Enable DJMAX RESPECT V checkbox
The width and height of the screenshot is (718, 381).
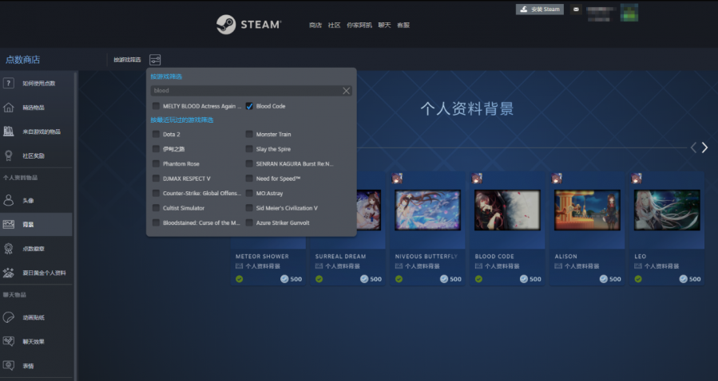[157, 179]
